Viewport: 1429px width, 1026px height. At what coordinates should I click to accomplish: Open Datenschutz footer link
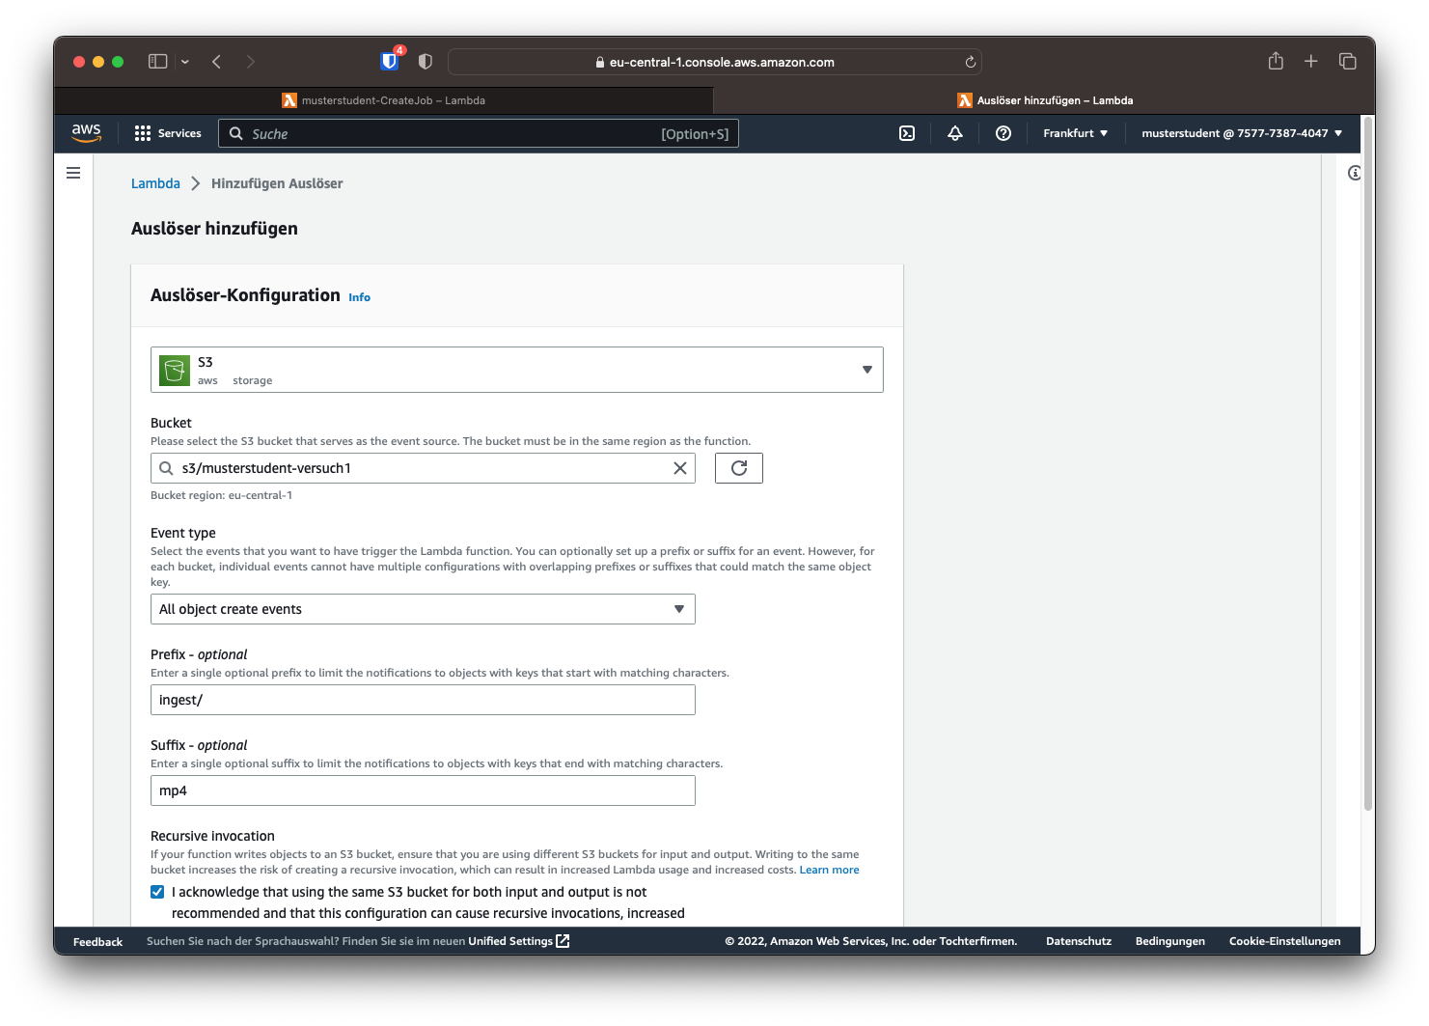[x=1079, y=941]
